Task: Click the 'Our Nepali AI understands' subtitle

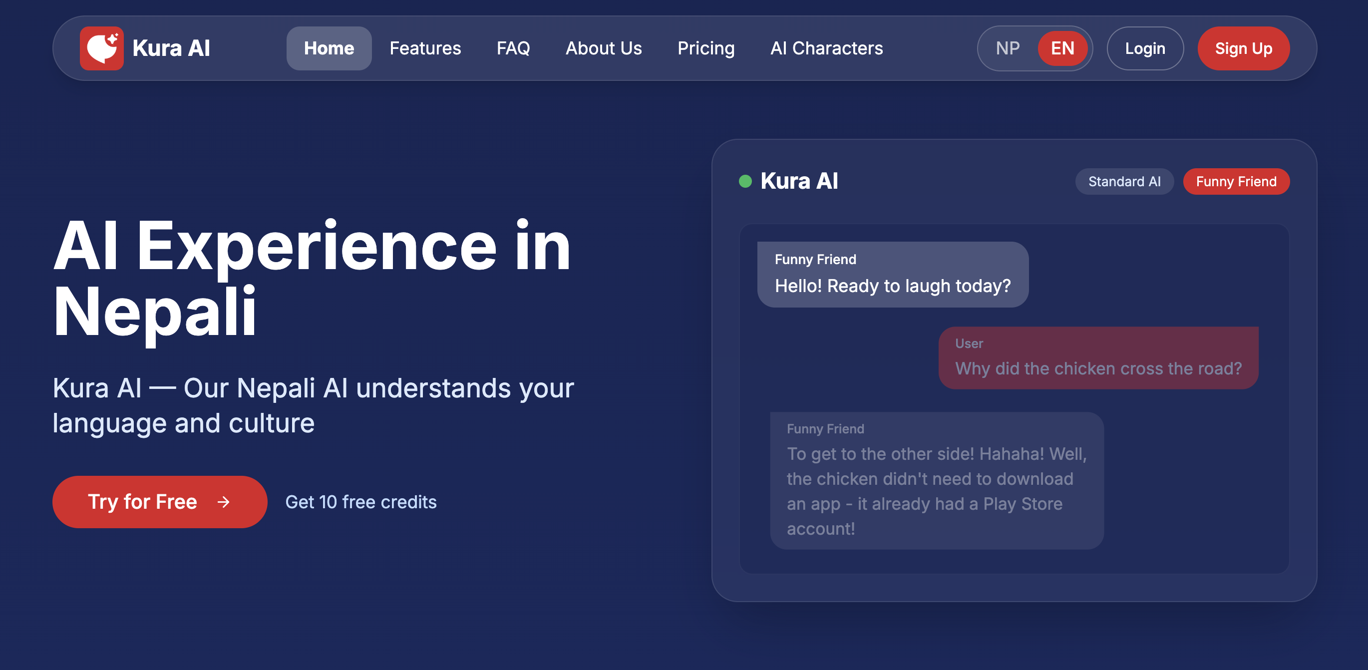Action: click(313, 405)
